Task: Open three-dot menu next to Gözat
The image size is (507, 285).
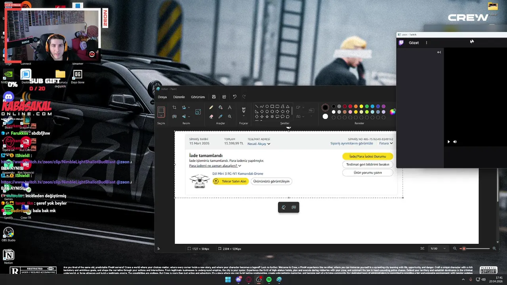Action: (x=427, y=43)
